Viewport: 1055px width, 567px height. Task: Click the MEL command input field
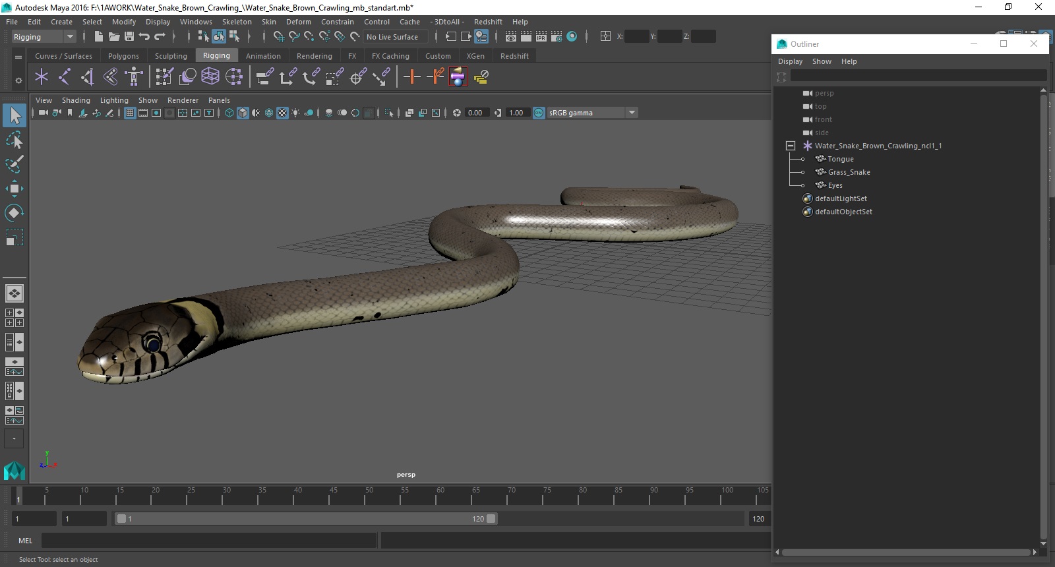click(209, 541)
